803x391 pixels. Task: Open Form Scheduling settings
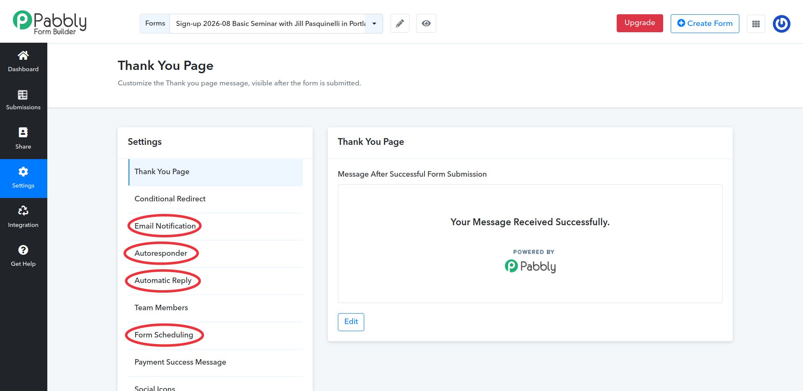[216, 335]
